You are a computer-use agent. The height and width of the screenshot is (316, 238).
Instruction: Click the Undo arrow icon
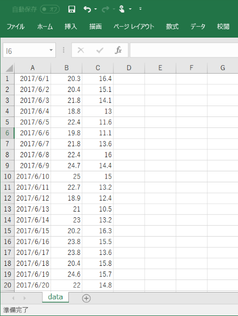87,9
